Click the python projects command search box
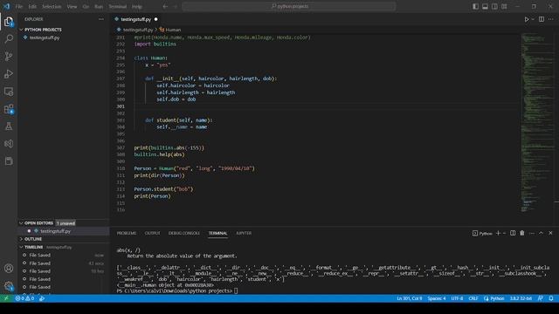 pos(289,6)
